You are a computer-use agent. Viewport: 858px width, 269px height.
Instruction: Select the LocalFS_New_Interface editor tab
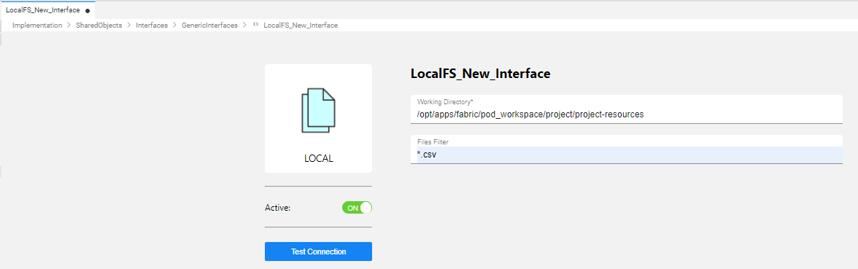pos(47,10)
